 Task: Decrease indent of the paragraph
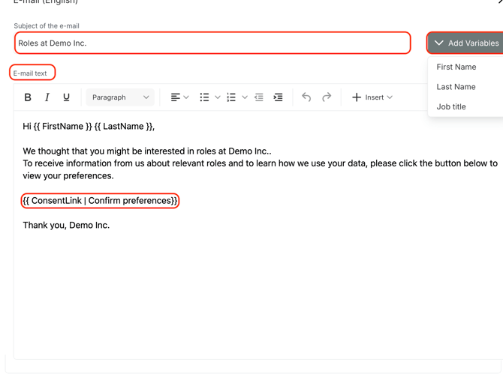click(259, 97)
